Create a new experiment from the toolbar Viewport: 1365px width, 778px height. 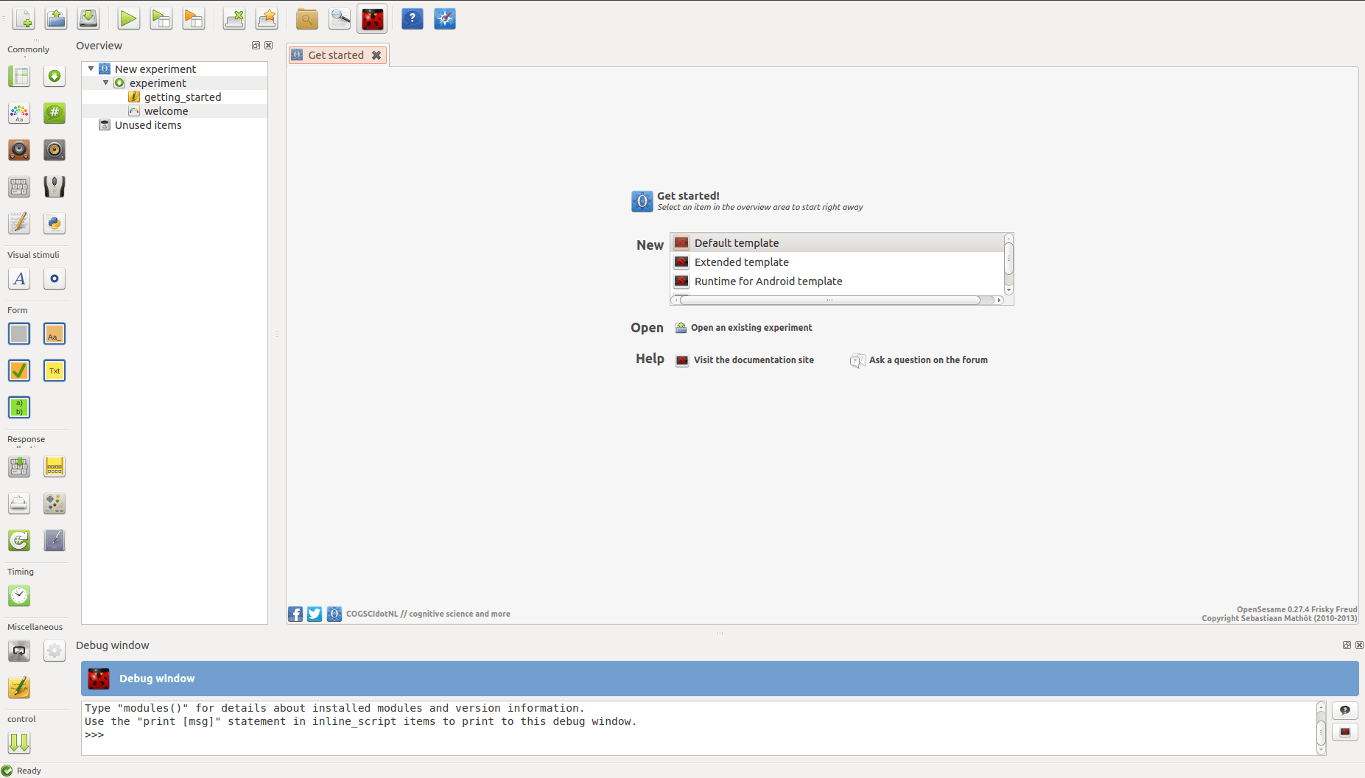24,18
